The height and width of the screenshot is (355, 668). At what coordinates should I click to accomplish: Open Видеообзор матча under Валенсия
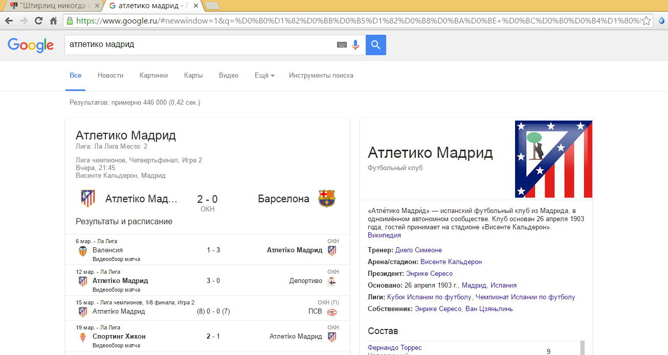(116, 259)
